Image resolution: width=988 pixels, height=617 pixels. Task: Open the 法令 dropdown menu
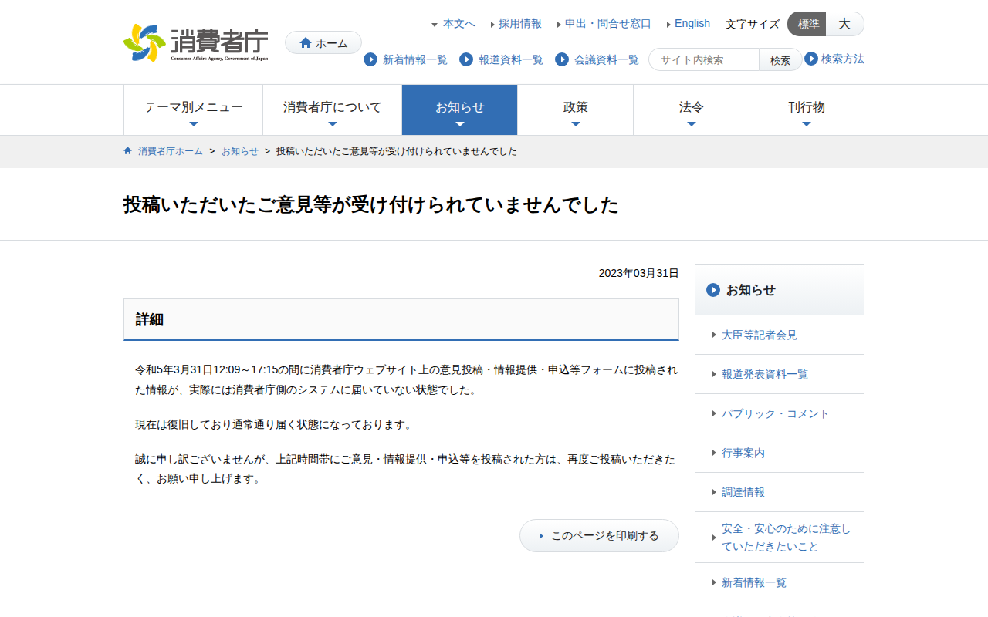point(692,110)
